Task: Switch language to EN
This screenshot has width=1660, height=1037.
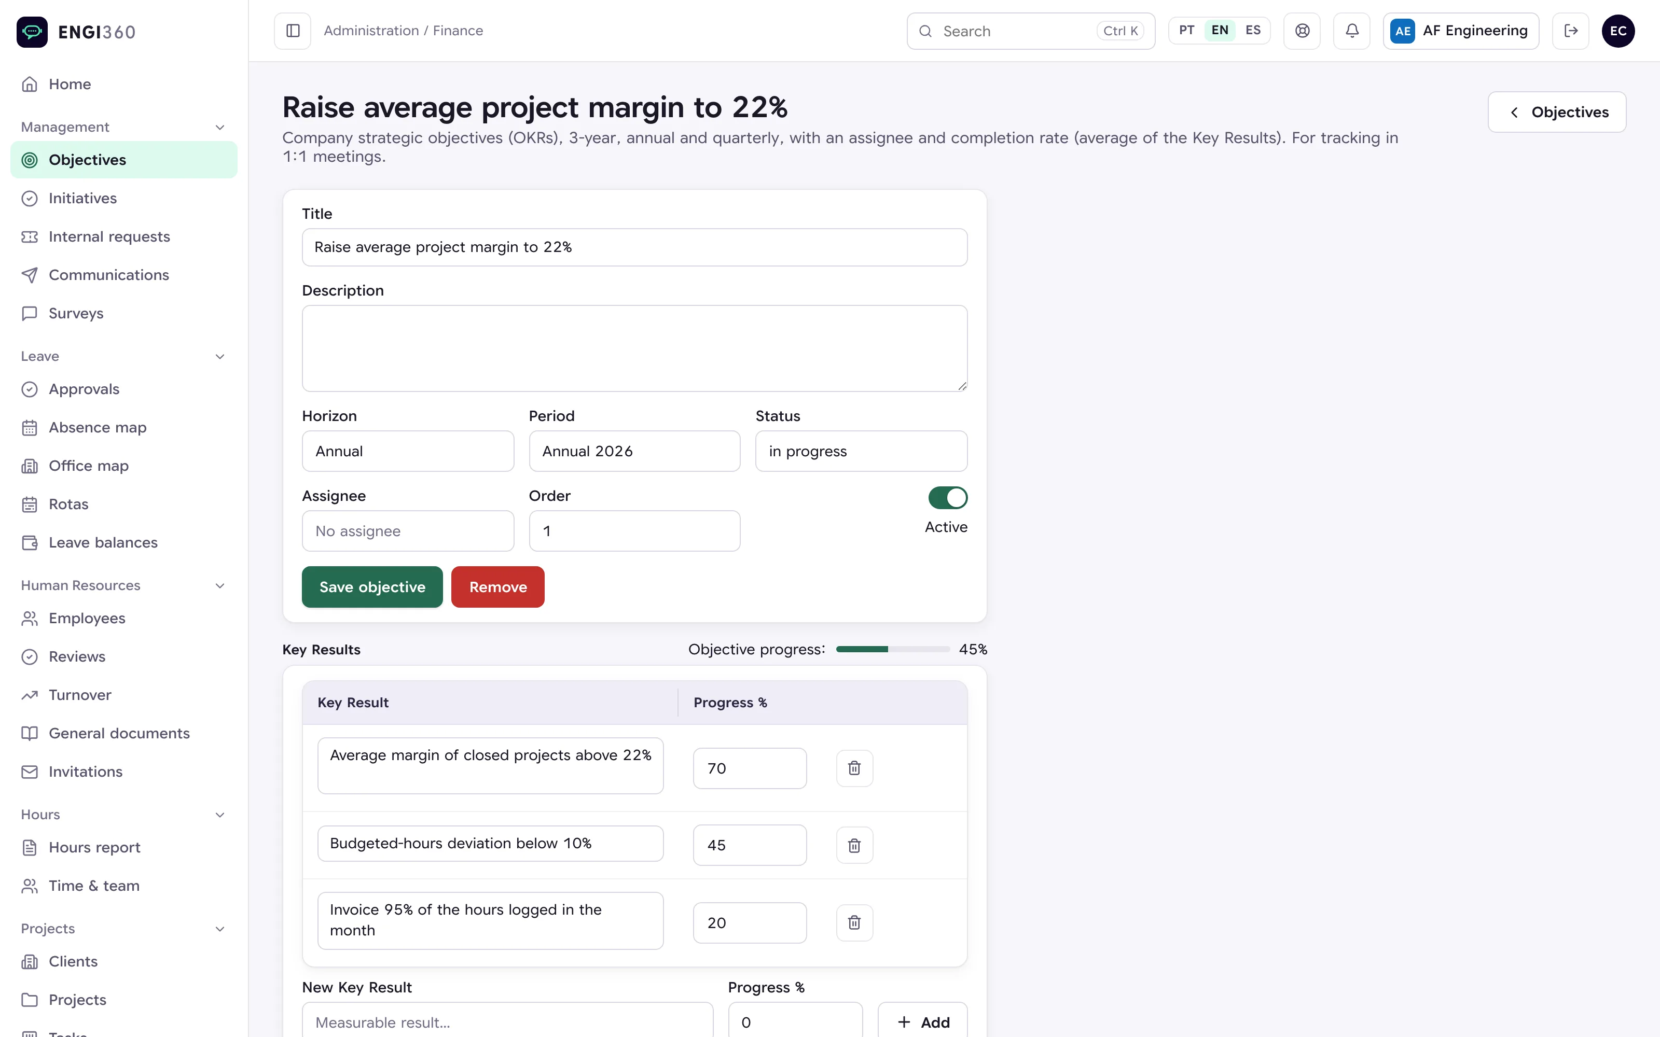Action: (1220, 30)
